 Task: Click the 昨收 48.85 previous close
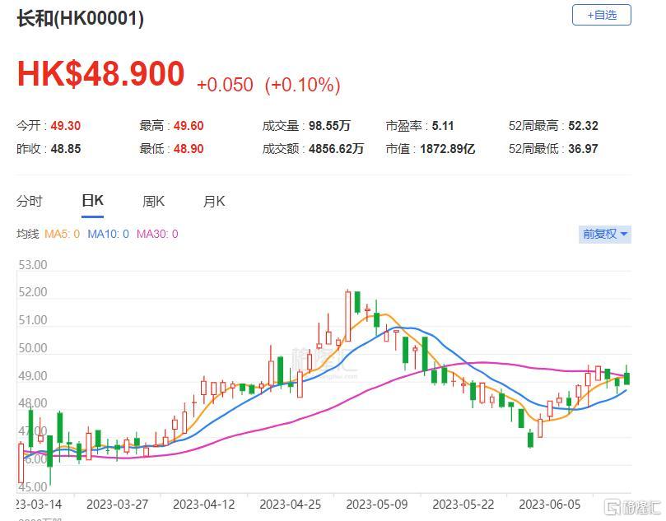click(x=49, y=149)
